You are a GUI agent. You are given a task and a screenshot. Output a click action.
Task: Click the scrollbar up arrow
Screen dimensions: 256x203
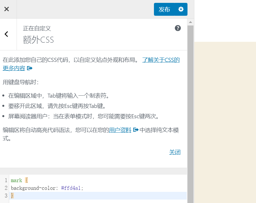tap(190, 21)
